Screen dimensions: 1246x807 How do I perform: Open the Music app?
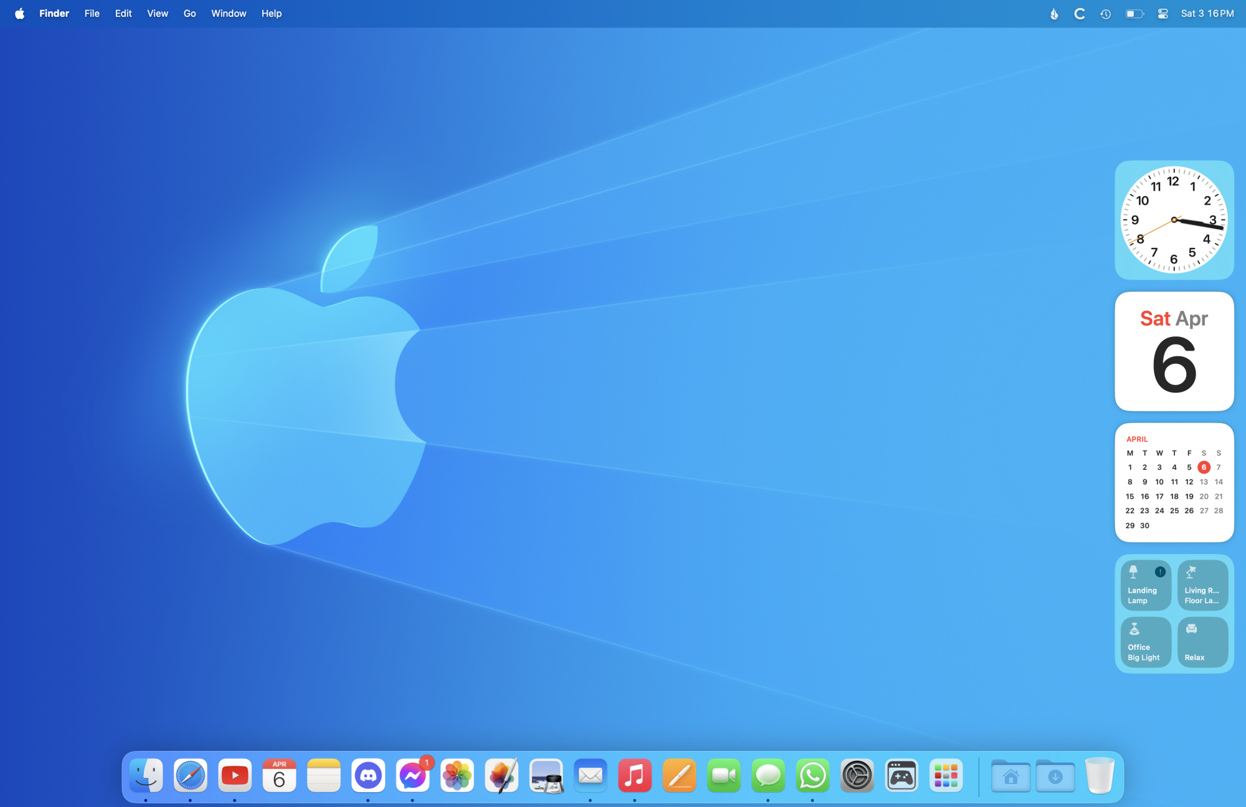[x=635, y=776]
